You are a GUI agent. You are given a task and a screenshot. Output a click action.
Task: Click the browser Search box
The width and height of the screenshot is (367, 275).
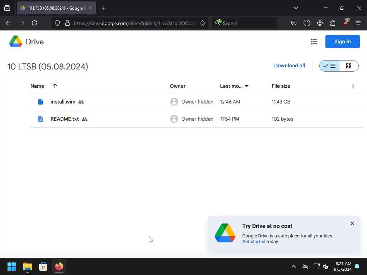[244, 23]
